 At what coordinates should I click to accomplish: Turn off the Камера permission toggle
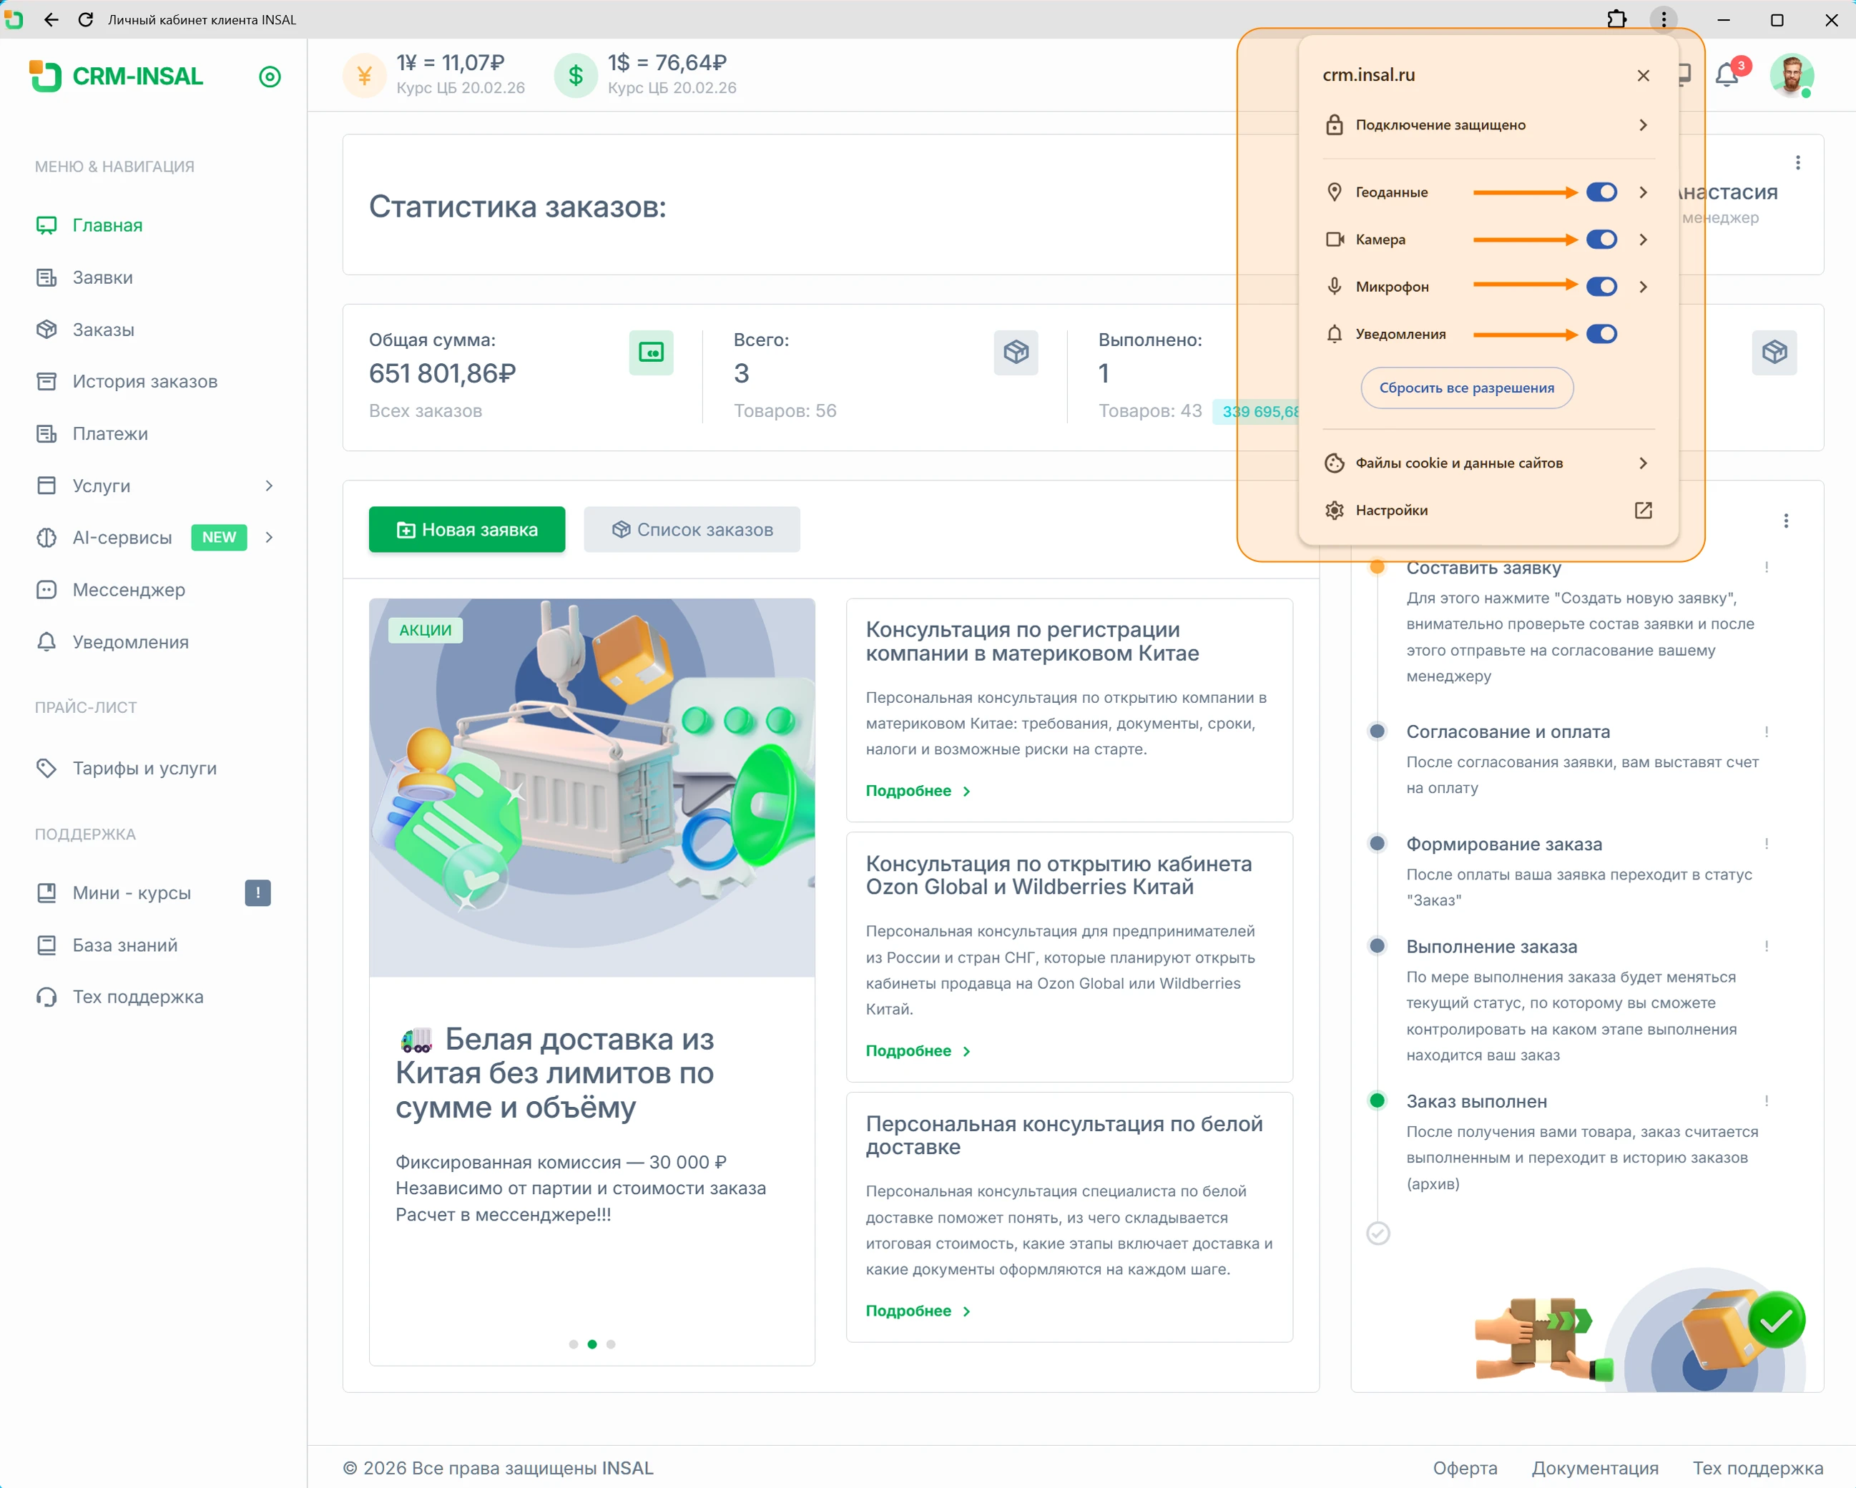click(x=1601, y=240)
